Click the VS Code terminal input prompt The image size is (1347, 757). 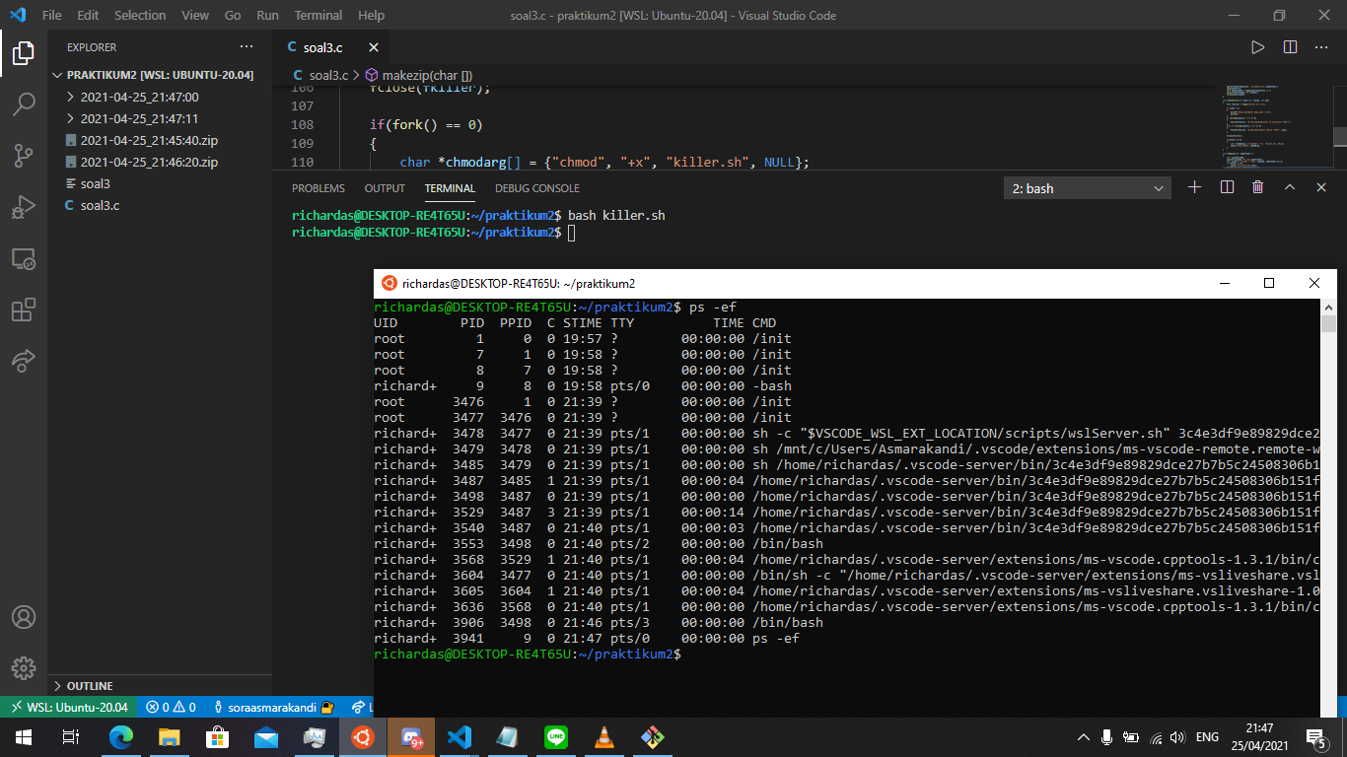(x=572, y=233)
